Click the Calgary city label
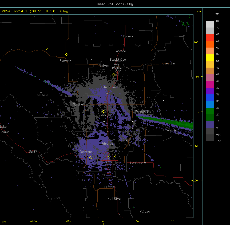 (x=106, y=161)
